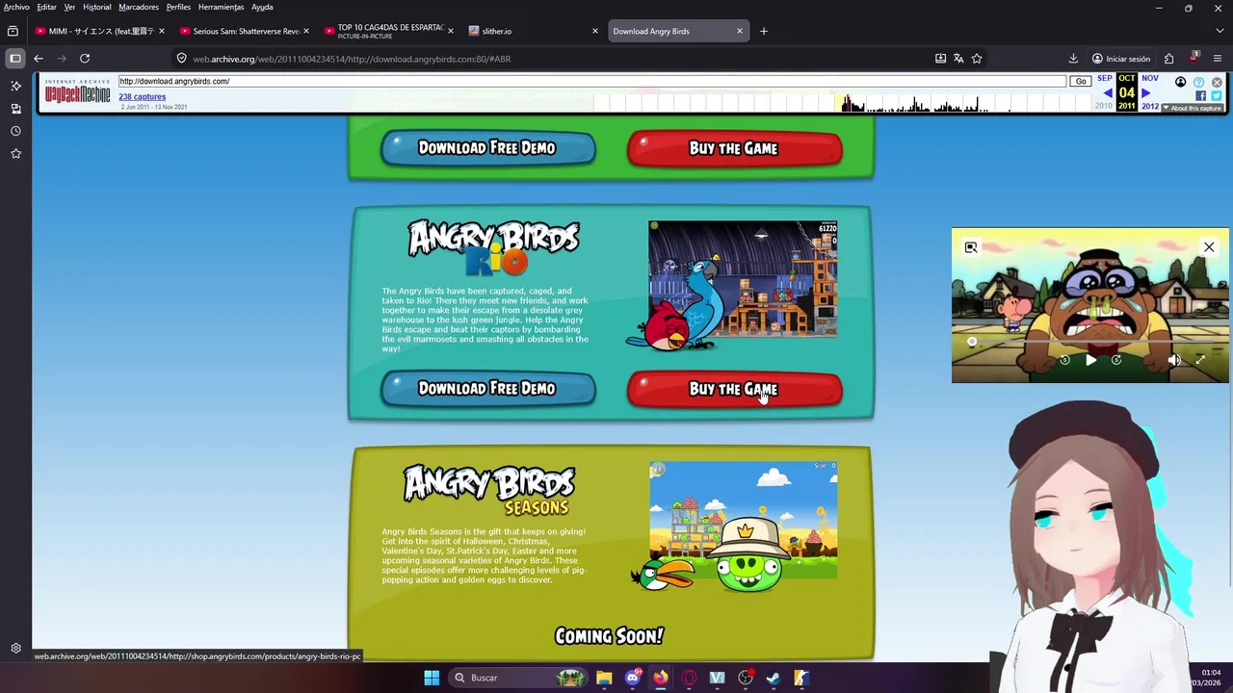Open the extensions puzzle icon
This screenshot has height=693, width=1233.
1168,59
